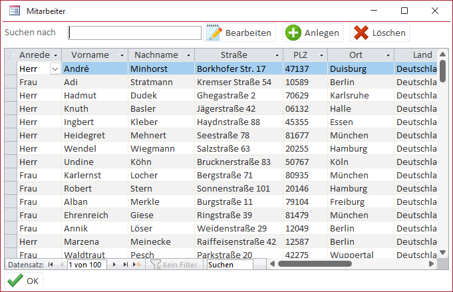453x292 pixels.
Task: Click the green checkmark OK icon
Action: pyautogui.click(x=15, y=281)
